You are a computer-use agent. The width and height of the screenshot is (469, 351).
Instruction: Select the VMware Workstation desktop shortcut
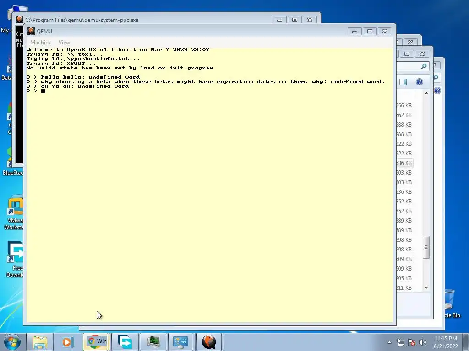pos(14,213)
